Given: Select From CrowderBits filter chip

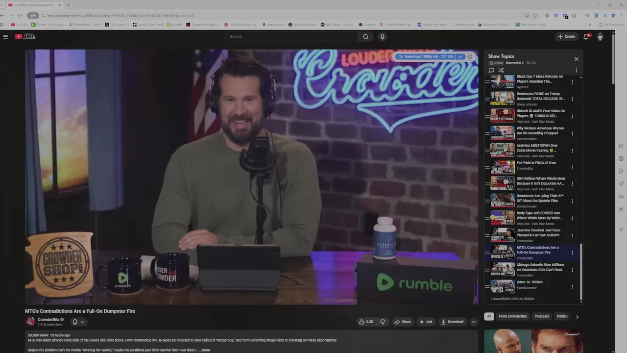Looking at the screenshot, I should pos(513,316).
